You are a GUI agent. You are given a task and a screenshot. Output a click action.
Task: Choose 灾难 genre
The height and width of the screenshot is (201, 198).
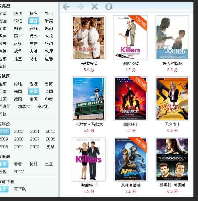[x=34, y=51]
